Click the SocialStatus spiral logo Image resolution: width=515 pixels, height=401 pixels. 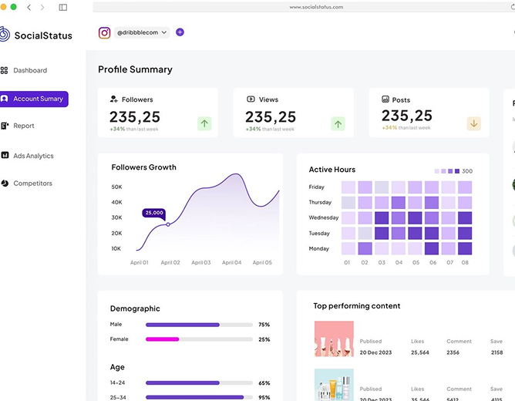coord(5,34)
